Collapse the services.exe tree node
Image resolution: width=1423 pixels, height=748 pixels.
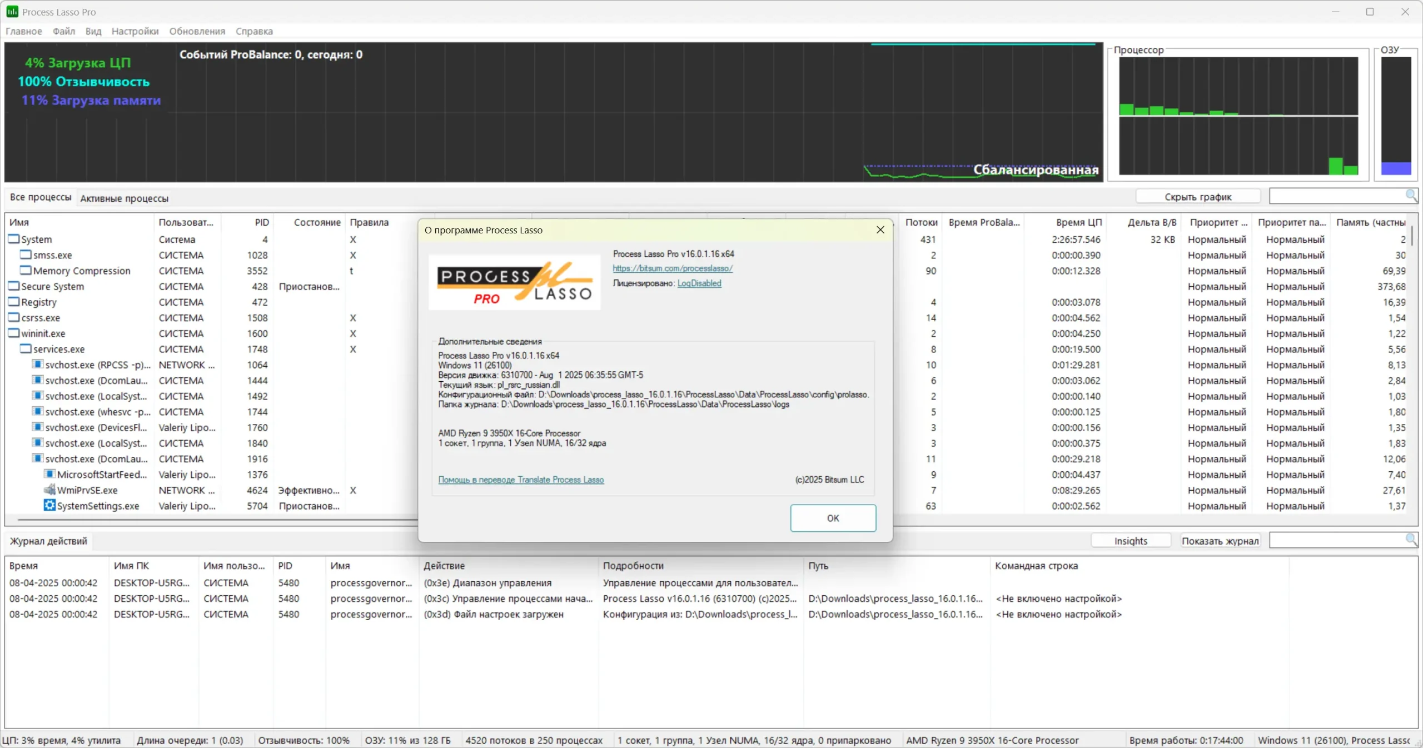(26, 348)
